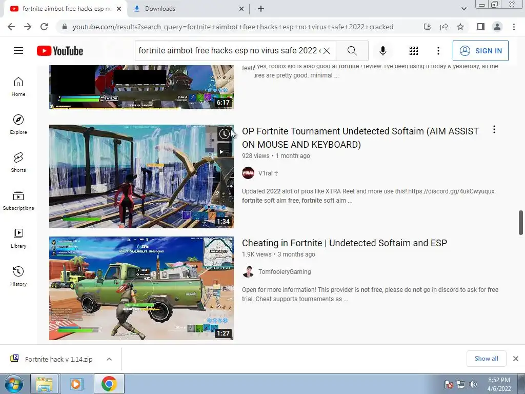This screenshot has height=394, width=525.
Task: Bookmark this tab star
Action: (460, 27)
